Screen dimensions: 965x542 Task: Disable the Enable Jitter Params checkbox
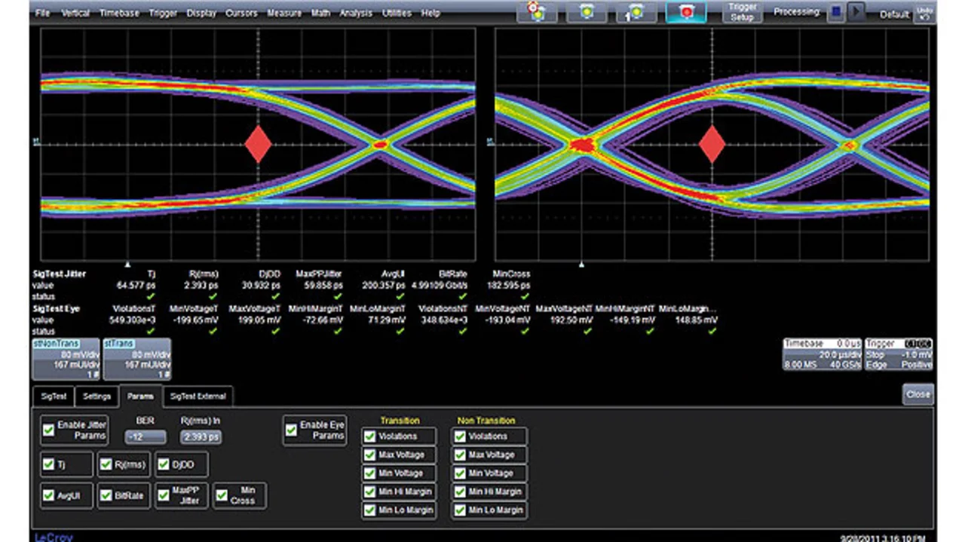[49, 430]
